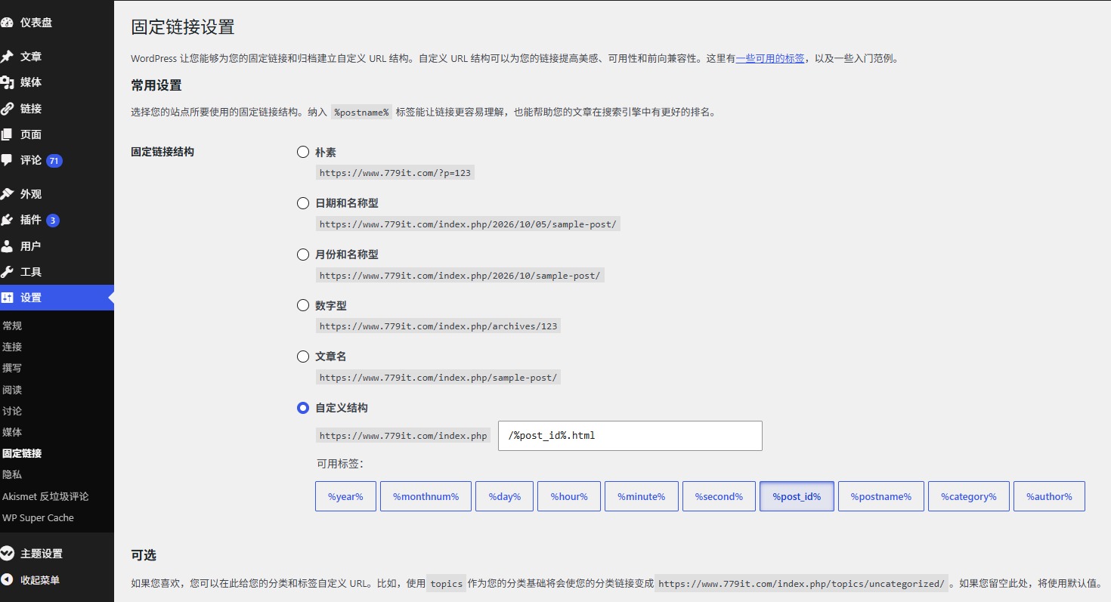Select the 数字型 radio button
This screenshot has width=1111, height=602.
pyautogui.click(x=303, y=305)
